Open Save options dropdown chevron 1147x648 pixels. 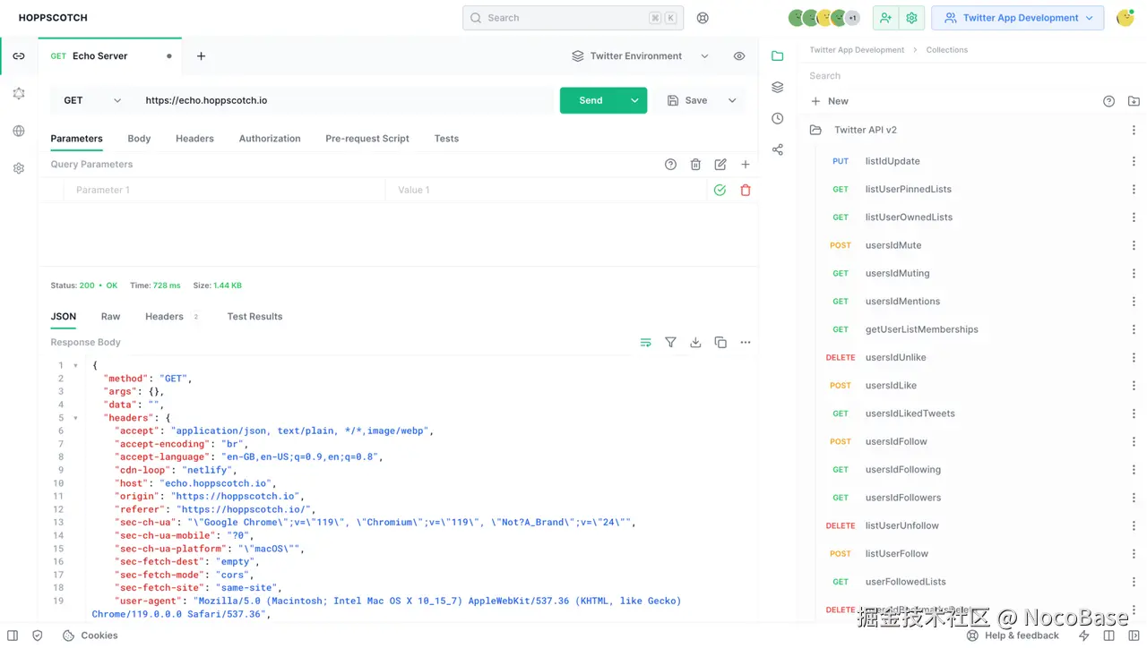[732, 100]
